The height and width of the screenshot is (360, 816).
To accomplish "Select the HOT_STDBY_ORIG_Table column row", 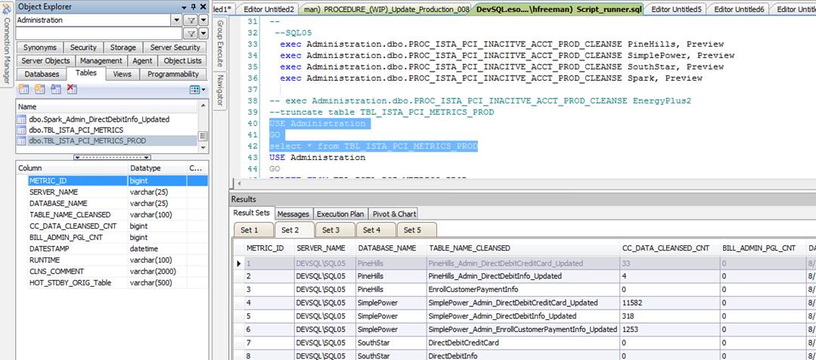I will coord(113,282).
